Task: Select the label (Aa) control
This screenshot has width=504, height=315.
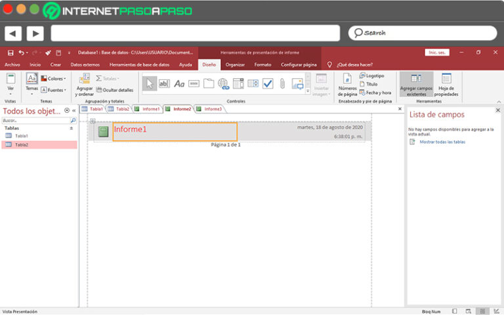Action: pyautogui.click(x=179, y=83)
